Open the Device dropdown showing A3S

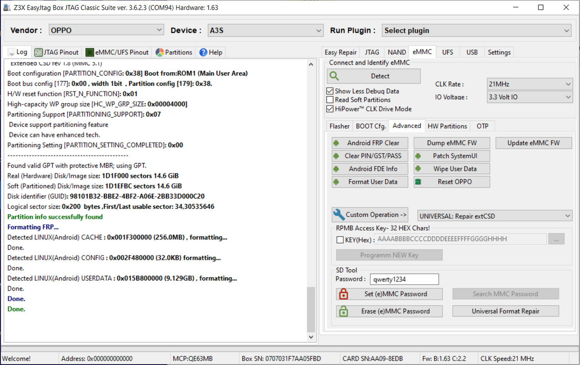click(265, 30)
